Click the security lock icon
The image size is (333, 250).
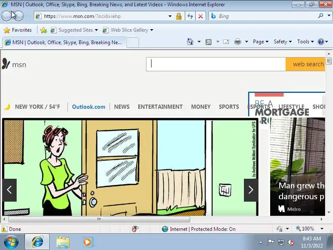[179, 16]
